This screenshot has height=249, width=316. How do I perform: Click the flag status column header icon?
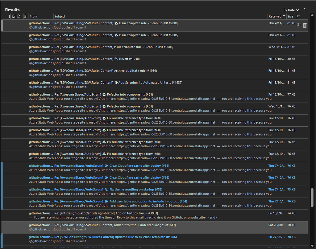coord(298,16)
